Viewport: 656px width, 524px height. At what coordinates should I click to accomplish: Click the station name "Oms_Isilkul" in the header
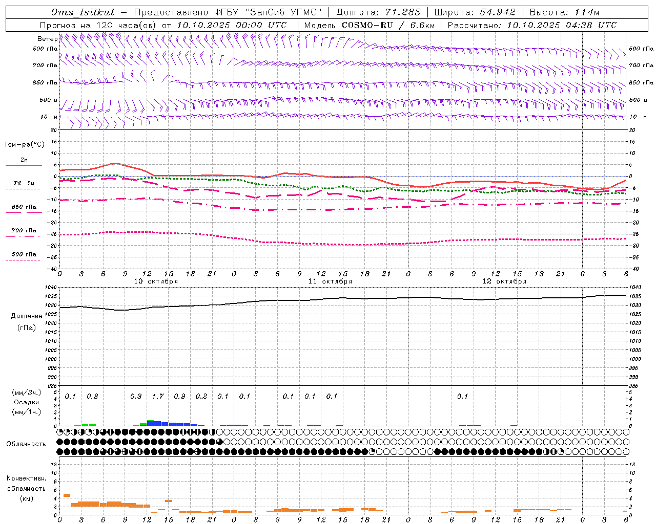tap(83, 12)
